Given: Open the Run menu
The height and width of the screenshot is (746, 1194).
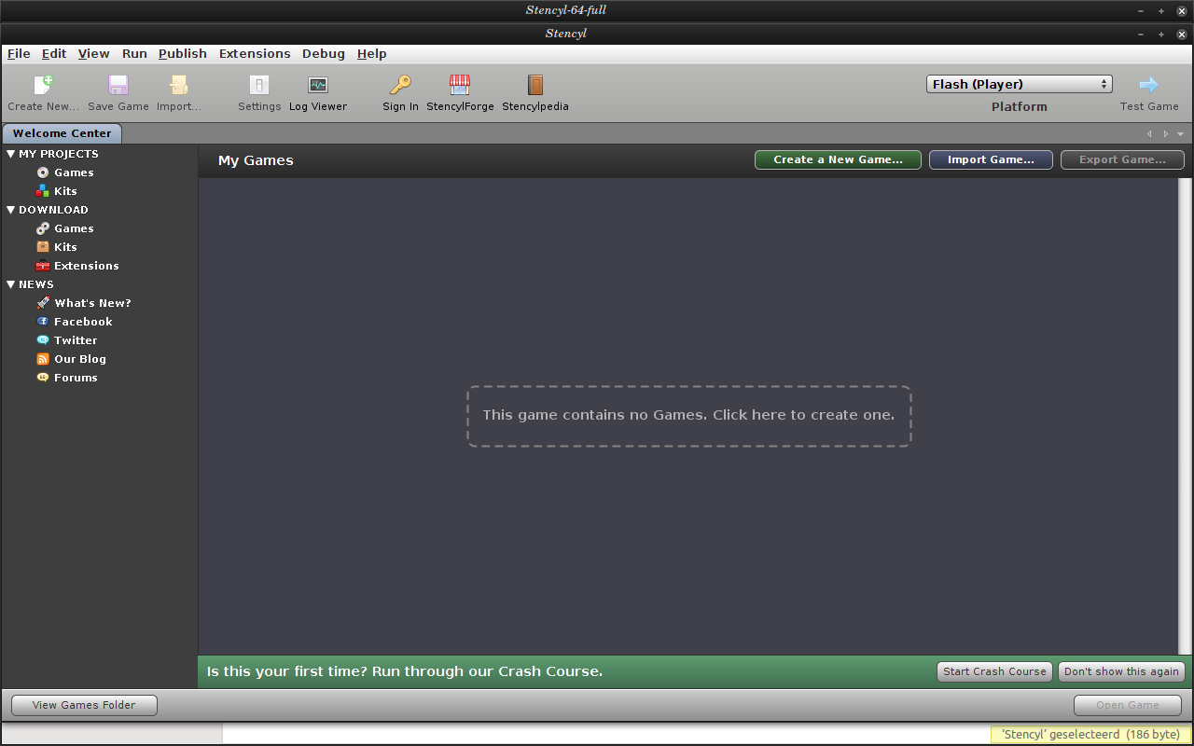Looking at the screenshot, I should pyautogui.click(x=134, y=53).
